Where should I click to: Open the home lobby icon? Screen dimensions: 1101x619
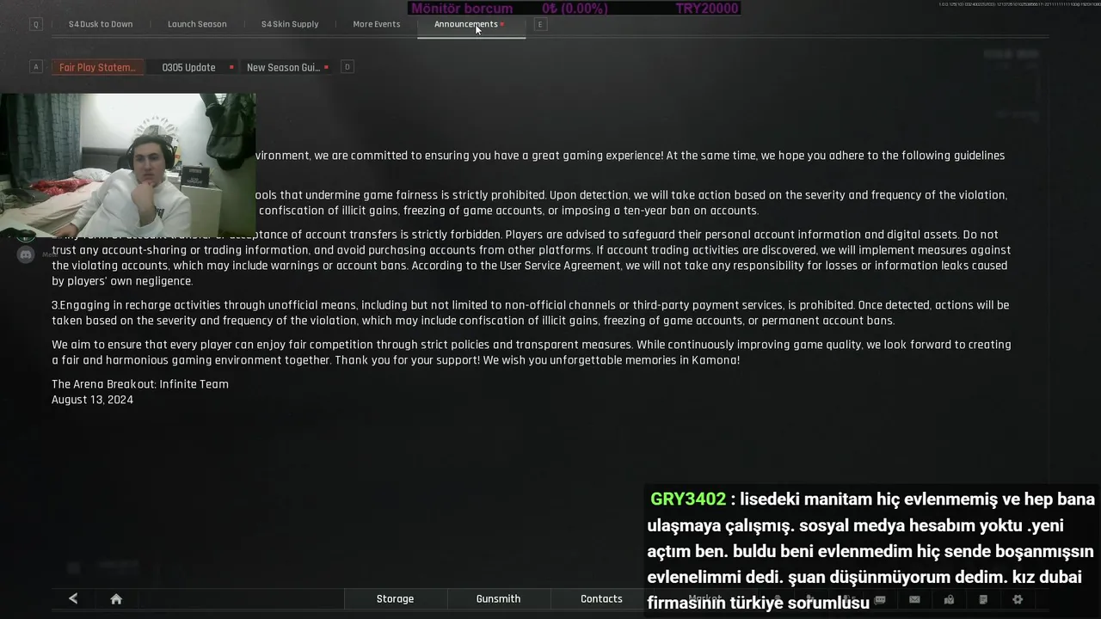pyautogui.click(x=116, y=599)
